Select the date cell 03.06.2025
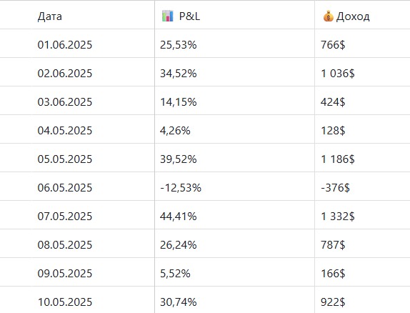The height and width of the screenshot is (313, 410). point(65,101)
